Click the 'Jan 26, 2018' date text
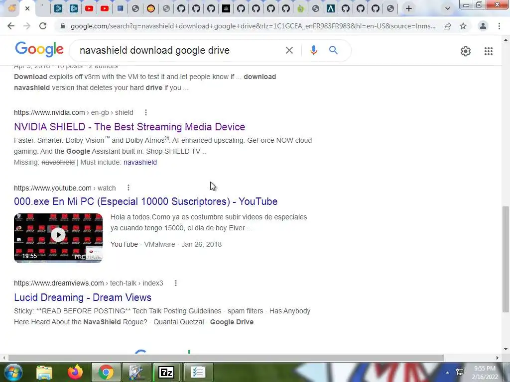 [x=201, y=244]
